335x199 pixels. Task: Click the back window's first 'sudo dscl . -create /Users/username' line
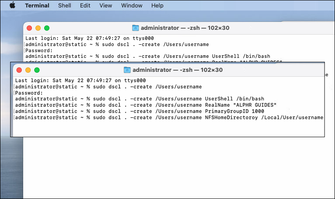117,45
